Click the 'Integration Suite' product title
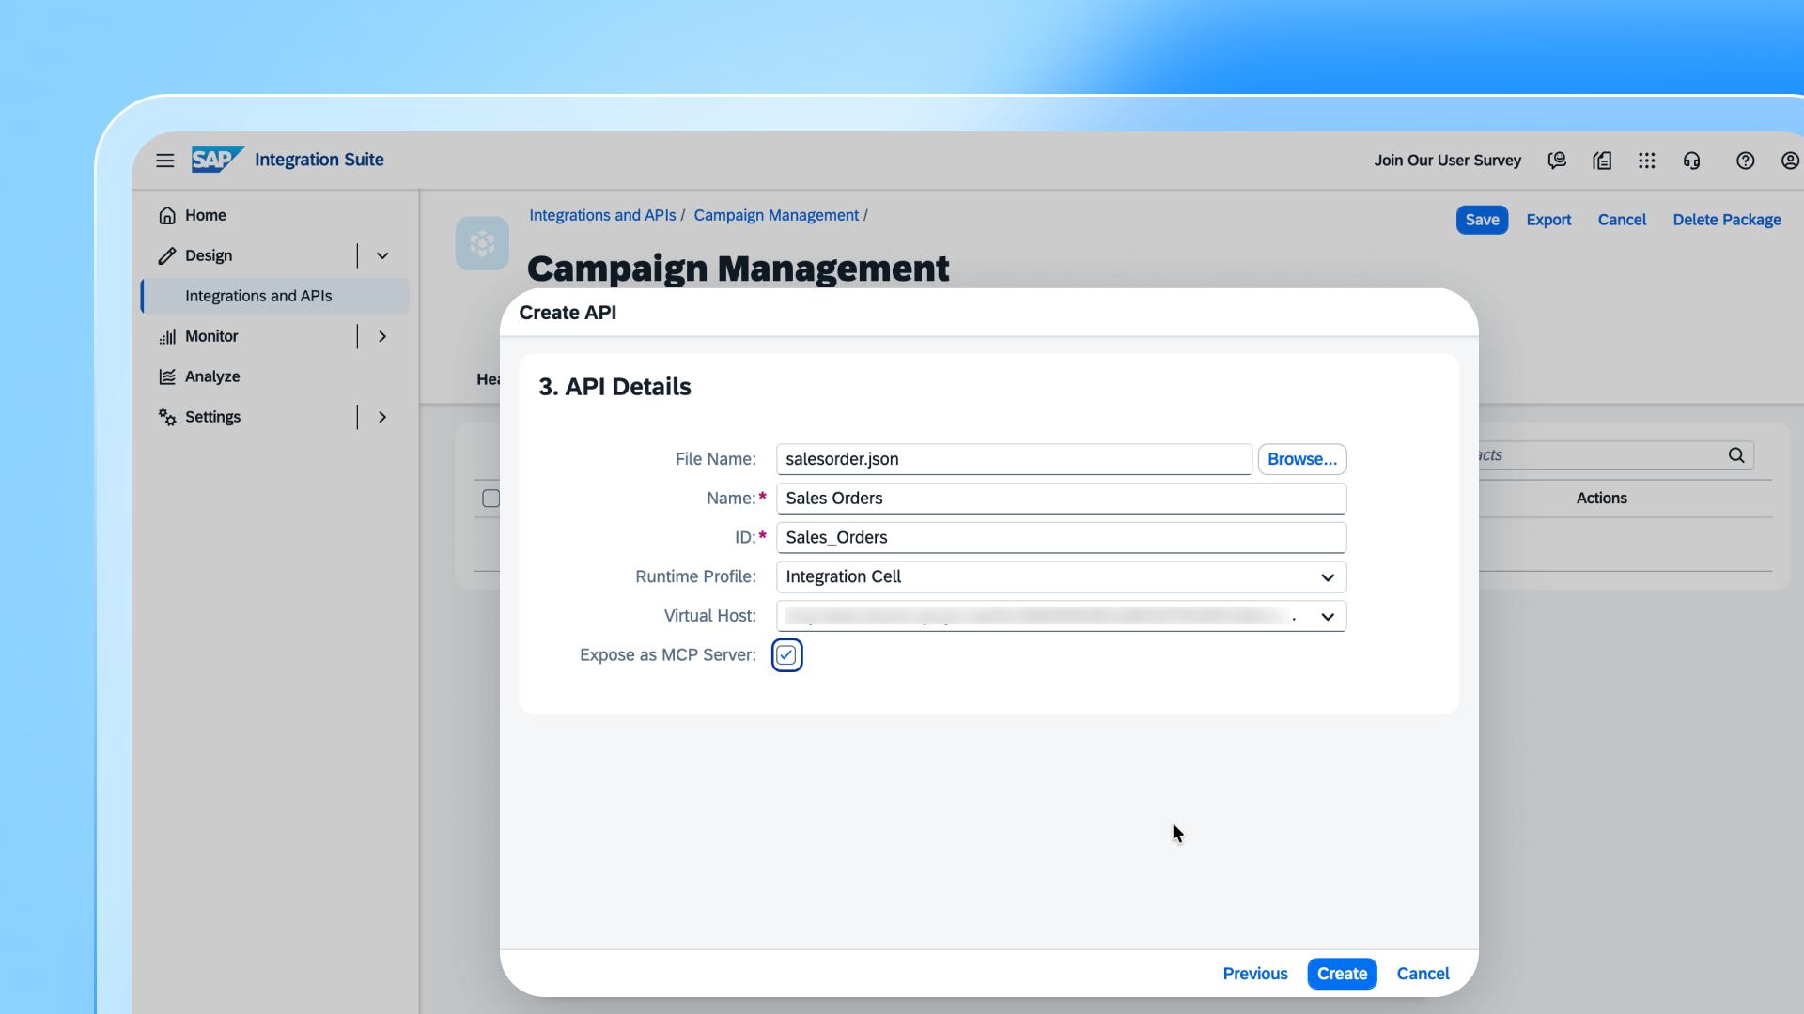 point(319,160)
